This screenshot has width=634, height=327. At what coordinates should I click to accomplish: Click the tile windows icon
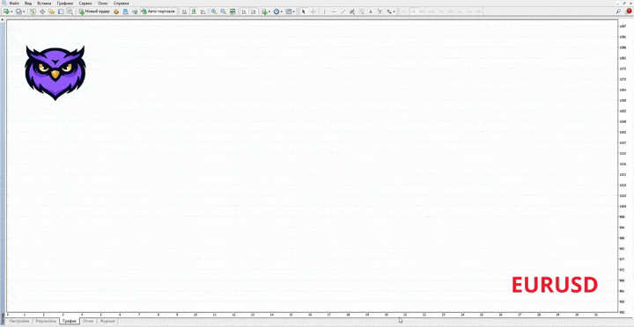pyautogui.click(x=232, y=11)
